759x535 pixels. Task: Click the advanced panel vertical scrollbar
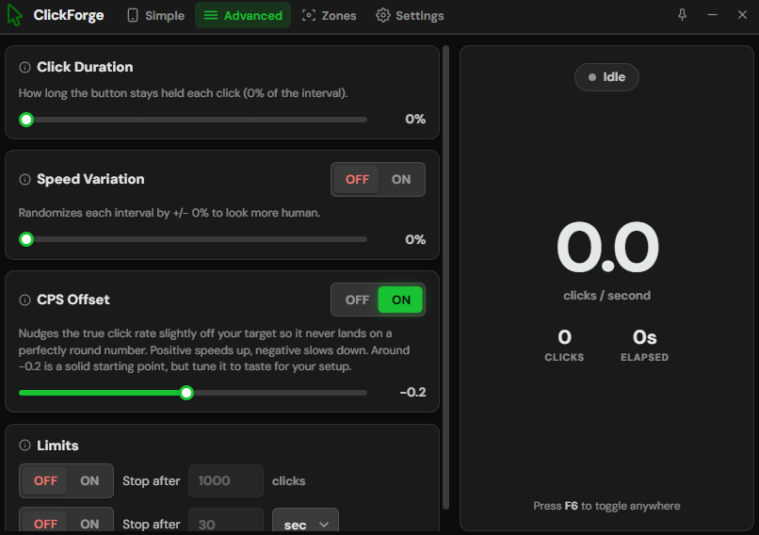pyautogui.click(x=445, y=278)
